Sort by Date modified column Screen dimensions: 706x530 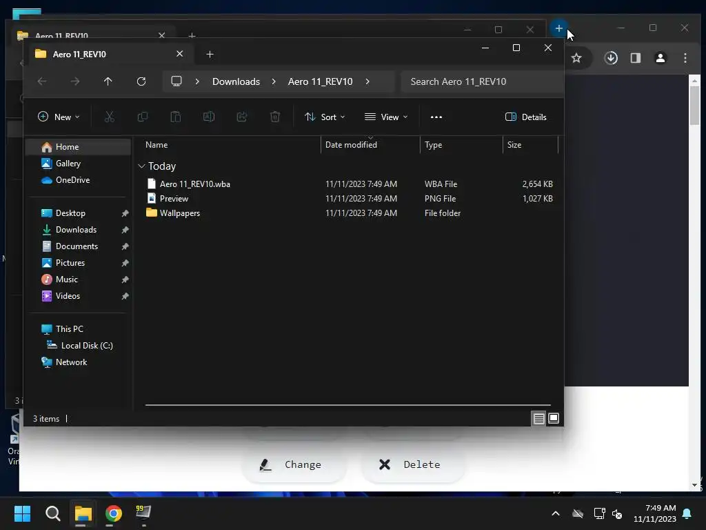(x=370, y=145)
